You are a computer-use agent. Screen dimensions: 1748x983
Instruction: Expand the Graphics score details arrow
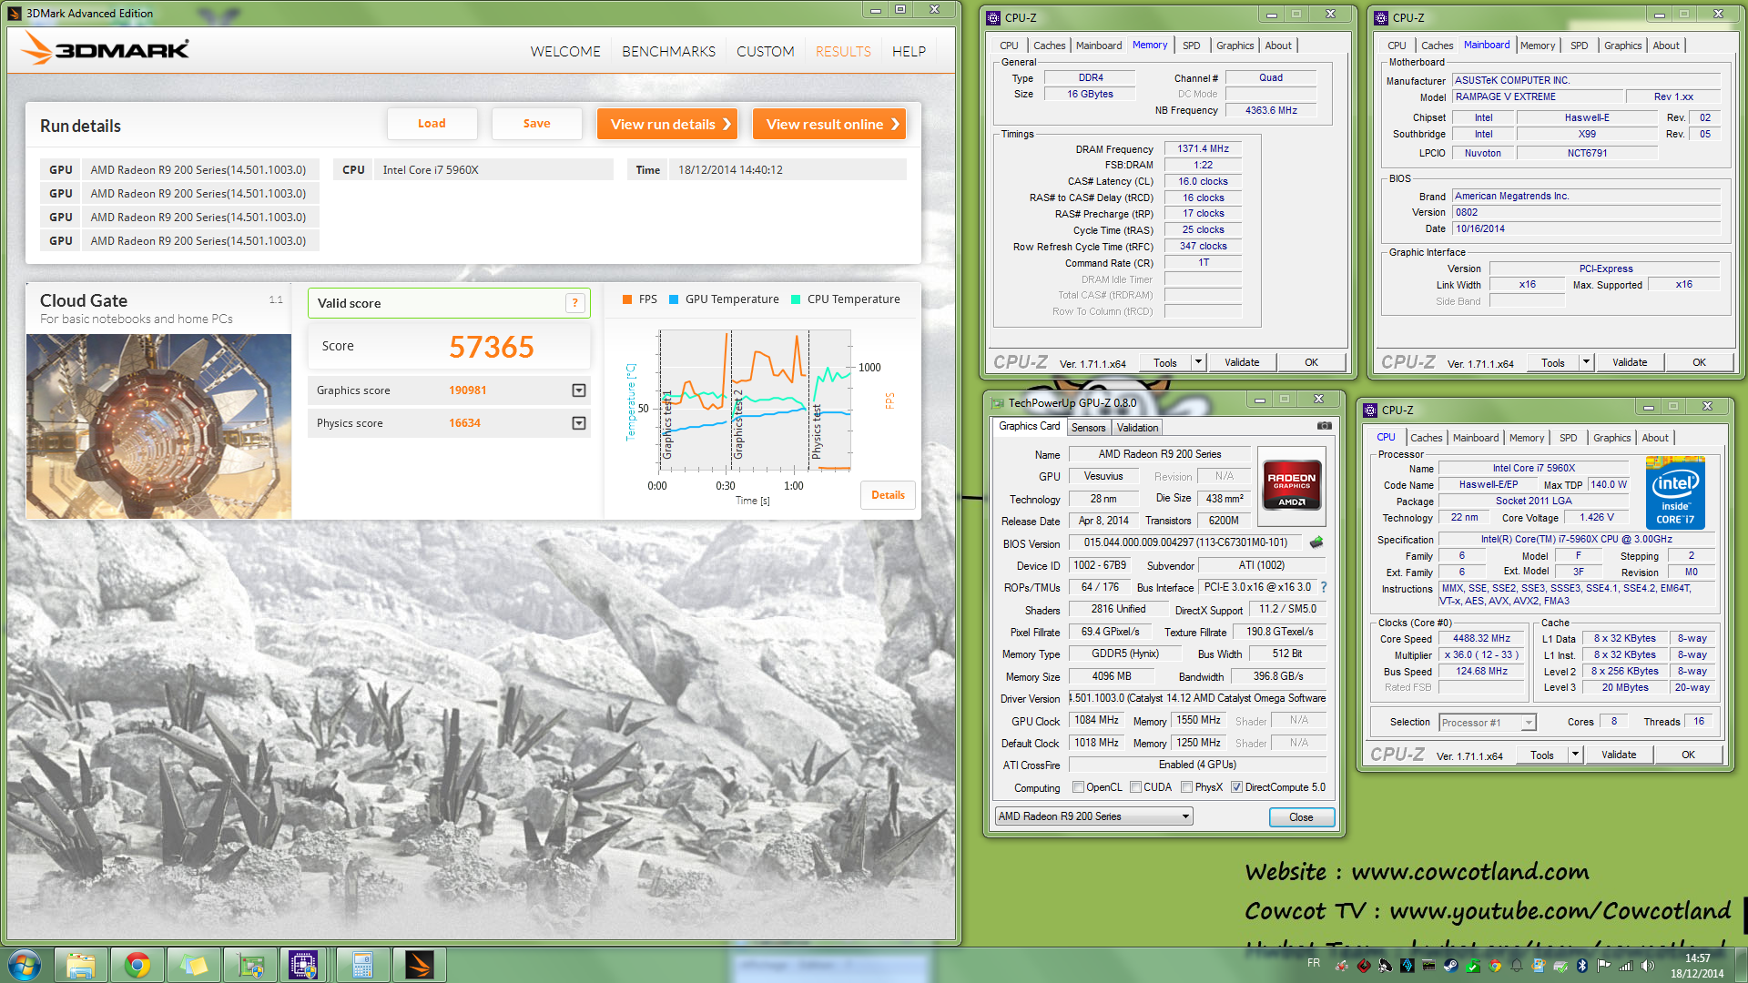tap(578, 390)
